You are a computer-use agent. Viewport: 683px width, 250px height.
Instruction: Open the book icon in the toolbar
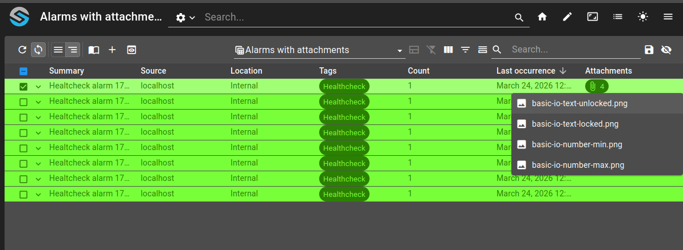tap(94, 50)
